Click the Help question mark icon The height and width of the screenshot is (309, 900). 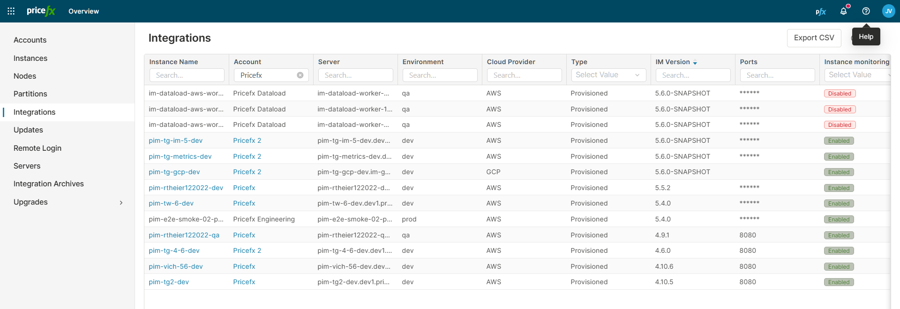(866, 11)
